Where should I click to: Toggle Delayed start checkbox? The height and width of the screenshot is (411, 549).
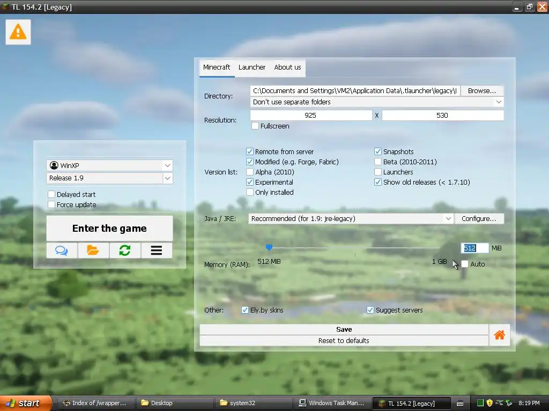[x=51, y=194]
